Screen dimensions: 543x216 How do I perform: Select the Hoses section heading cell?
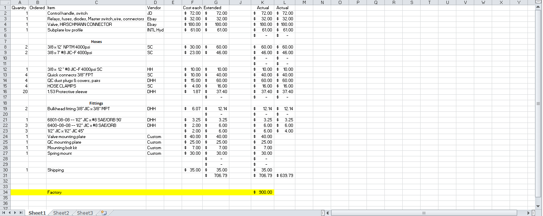pyautogui.click(x=96, y=41)
